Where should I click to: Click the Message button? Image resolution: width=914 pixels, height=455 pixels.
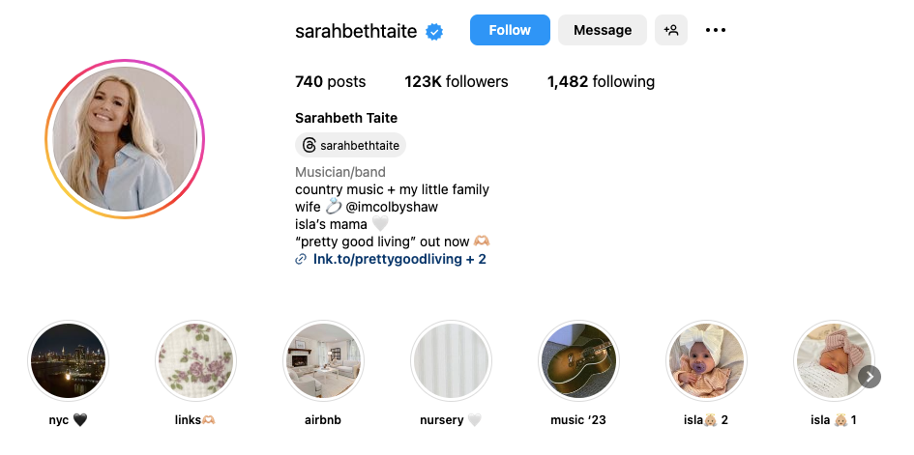point(603,30)
